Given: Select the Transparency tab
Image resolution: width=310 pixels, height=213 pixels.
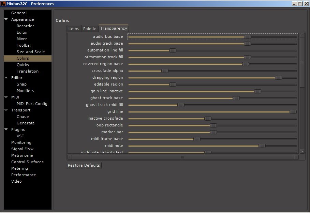Looking at the screenshot, I should coord(114,28).
